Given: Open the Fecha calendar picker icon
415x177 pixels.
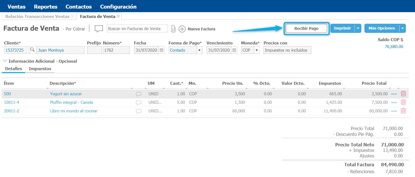Looking at the screenshot, I should pos(161,50).
